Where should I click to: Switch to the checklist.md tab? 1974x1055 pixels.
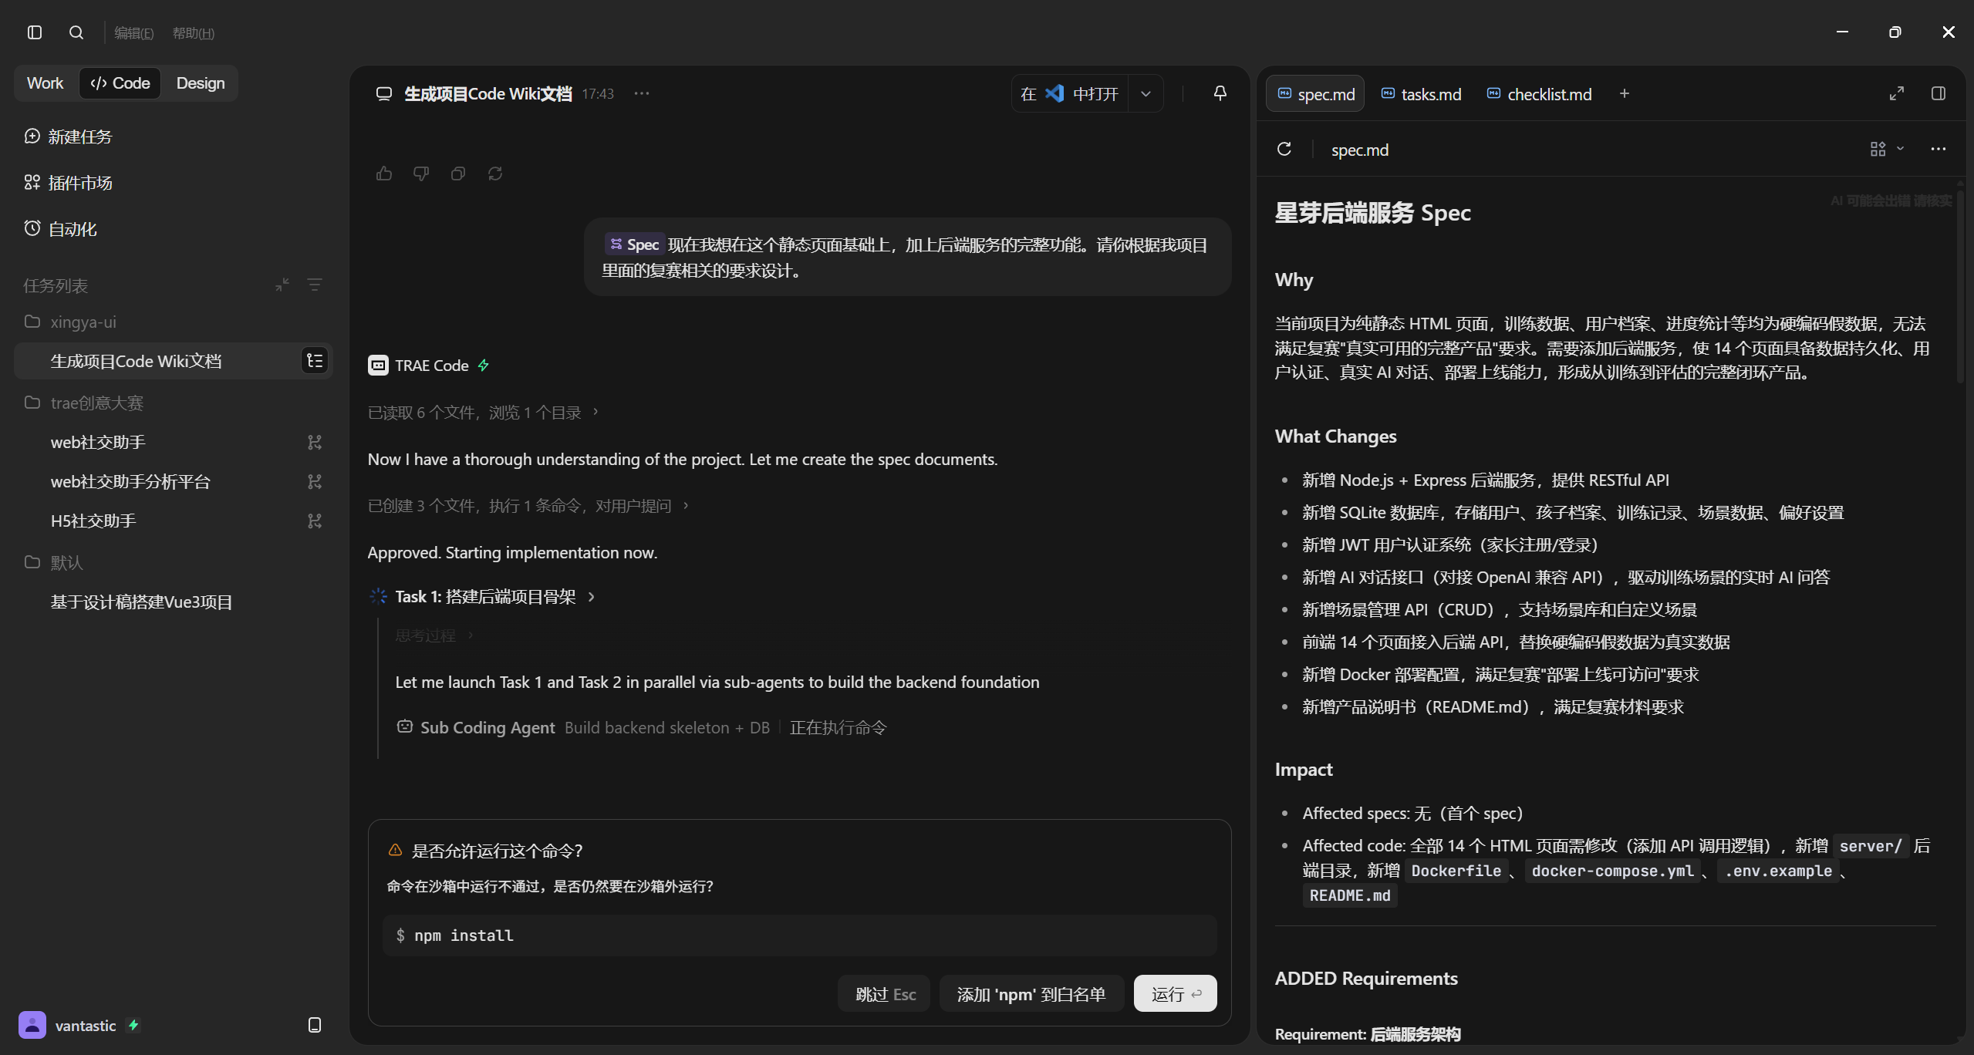pos(1539,93)
